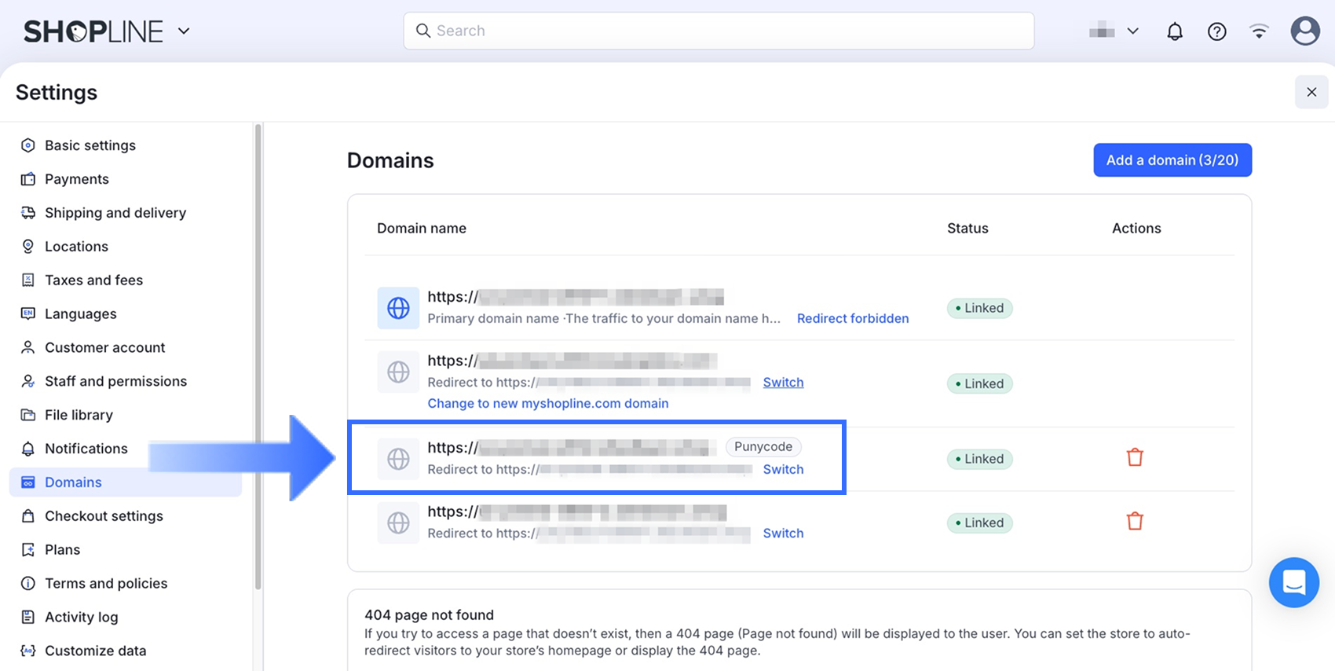
Task: Select Staff and permissions menu item
Action: 115,381
